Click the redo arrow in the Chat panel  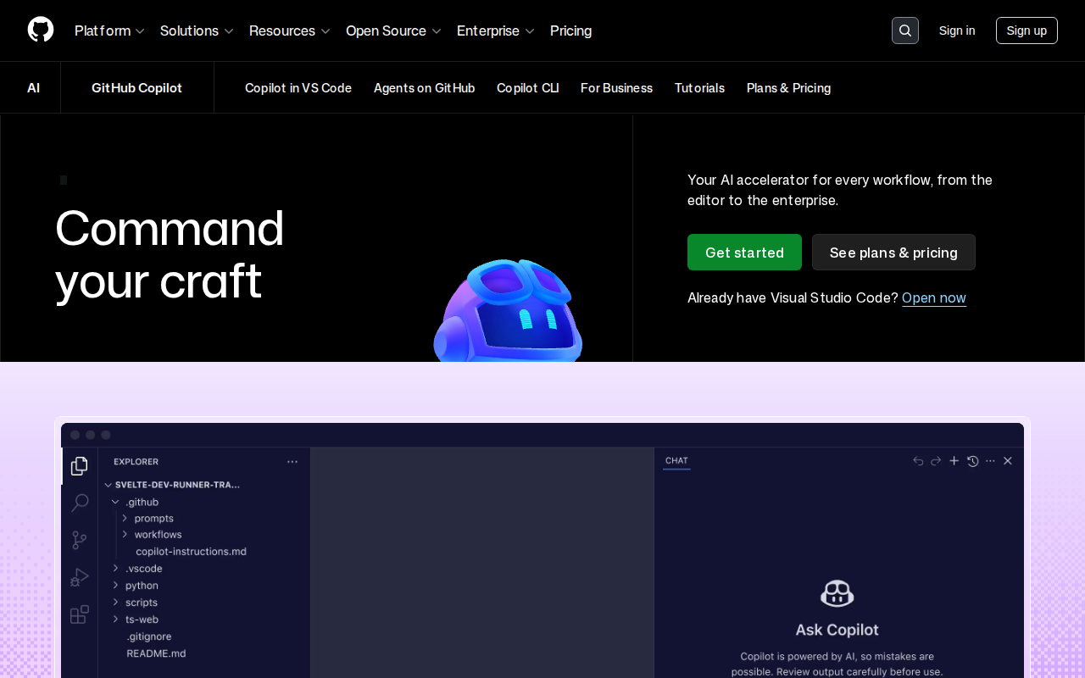coord(936,461)
